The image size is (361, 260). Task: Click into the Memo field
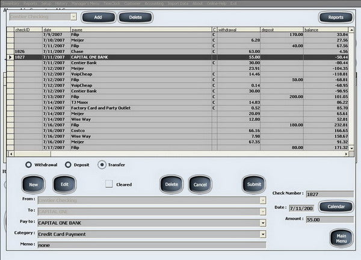[x=152, y=245]
